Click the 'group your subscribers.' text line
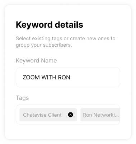 coord(44,45)
